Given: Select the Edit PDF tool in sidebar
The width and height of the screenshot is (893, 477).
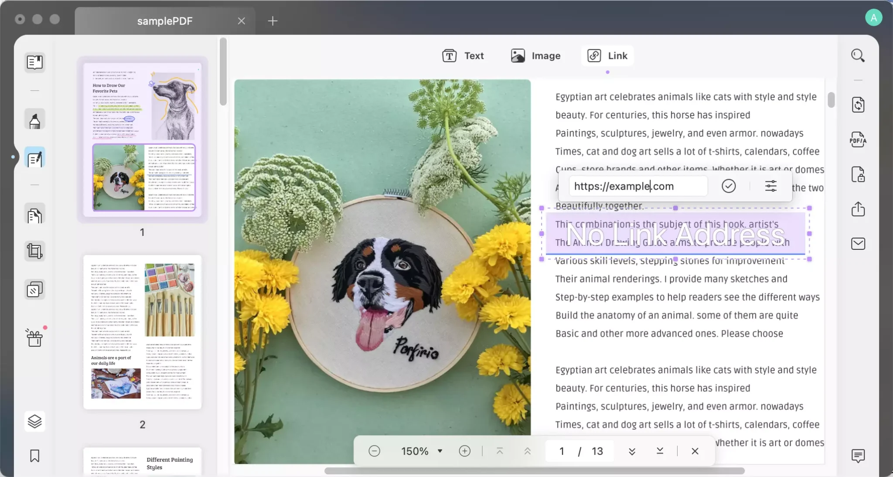Looking at the screenshot, I should click(34, 158).
